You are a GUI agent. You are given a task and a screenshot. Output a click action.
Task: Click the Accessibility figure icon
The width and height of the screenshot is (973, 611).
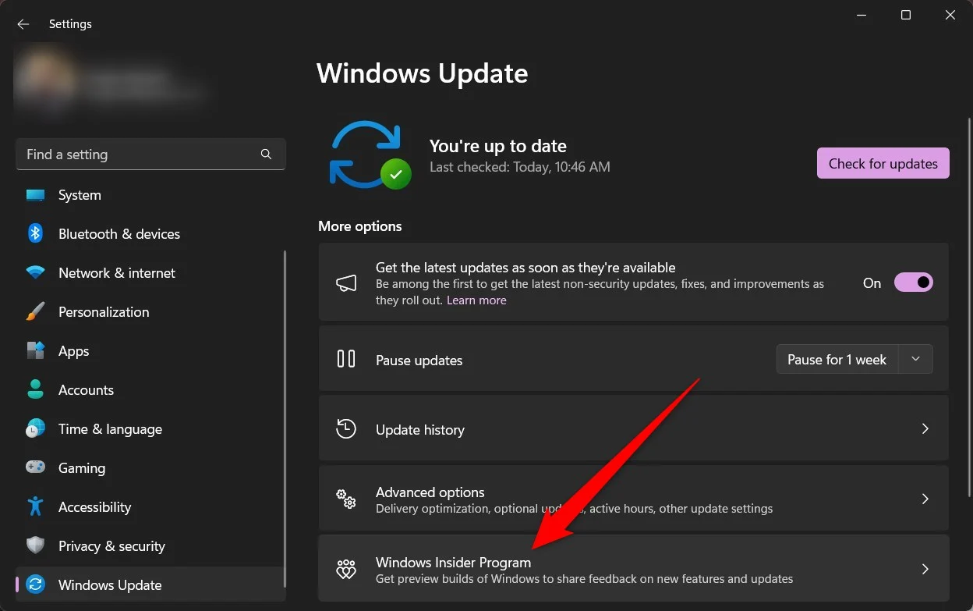35,506
